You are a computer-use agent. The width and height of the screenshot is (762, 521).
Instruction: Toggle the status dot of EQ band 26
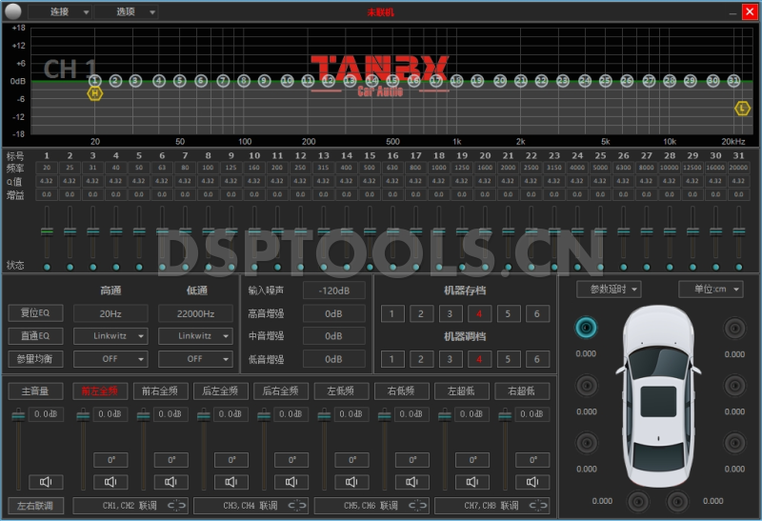tap(624, 267)
